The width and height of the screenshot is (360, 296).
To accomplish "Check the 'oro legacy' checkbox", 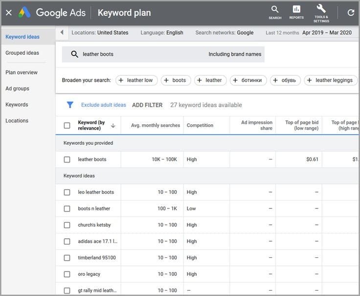I will pyautogui.click(x=67, y=274).
